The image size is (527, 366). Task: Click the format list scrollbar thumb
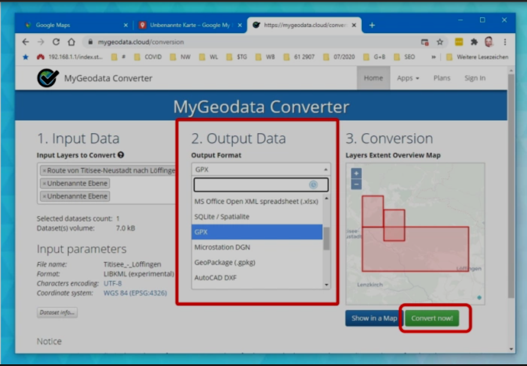tap(326, 239)
